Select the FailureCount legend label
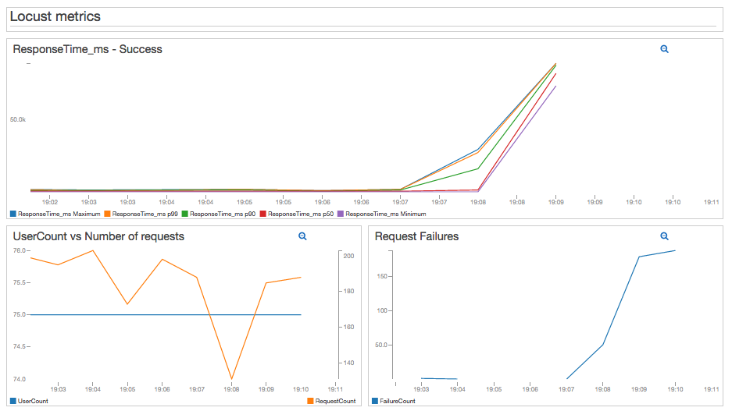The image size is (732, 411). 398,401
